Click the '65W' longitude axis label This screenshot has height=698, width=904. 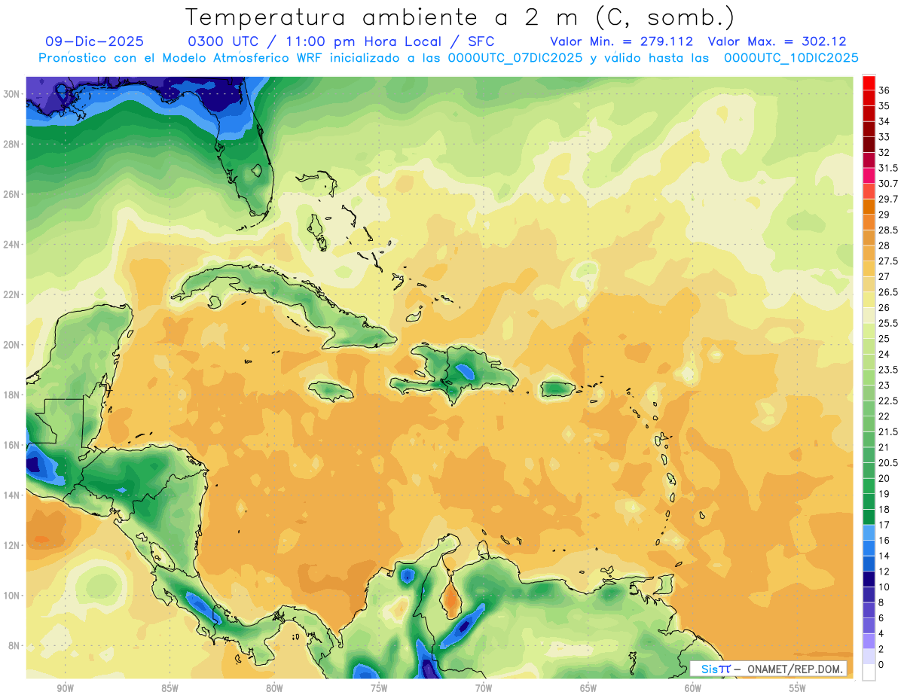click(588, 688)
